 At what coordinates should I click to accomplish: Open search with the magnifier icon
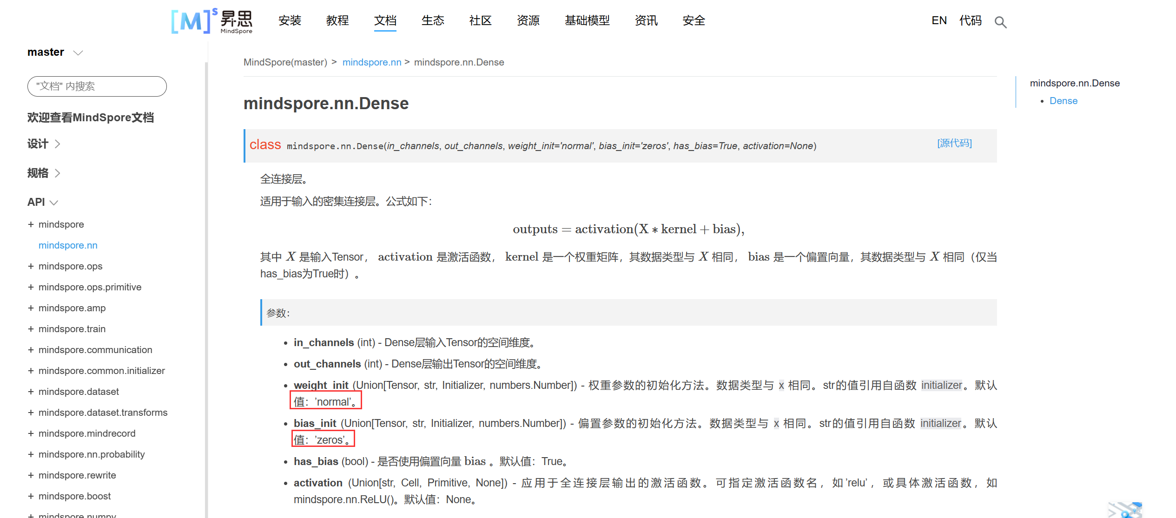point(1000,22)
